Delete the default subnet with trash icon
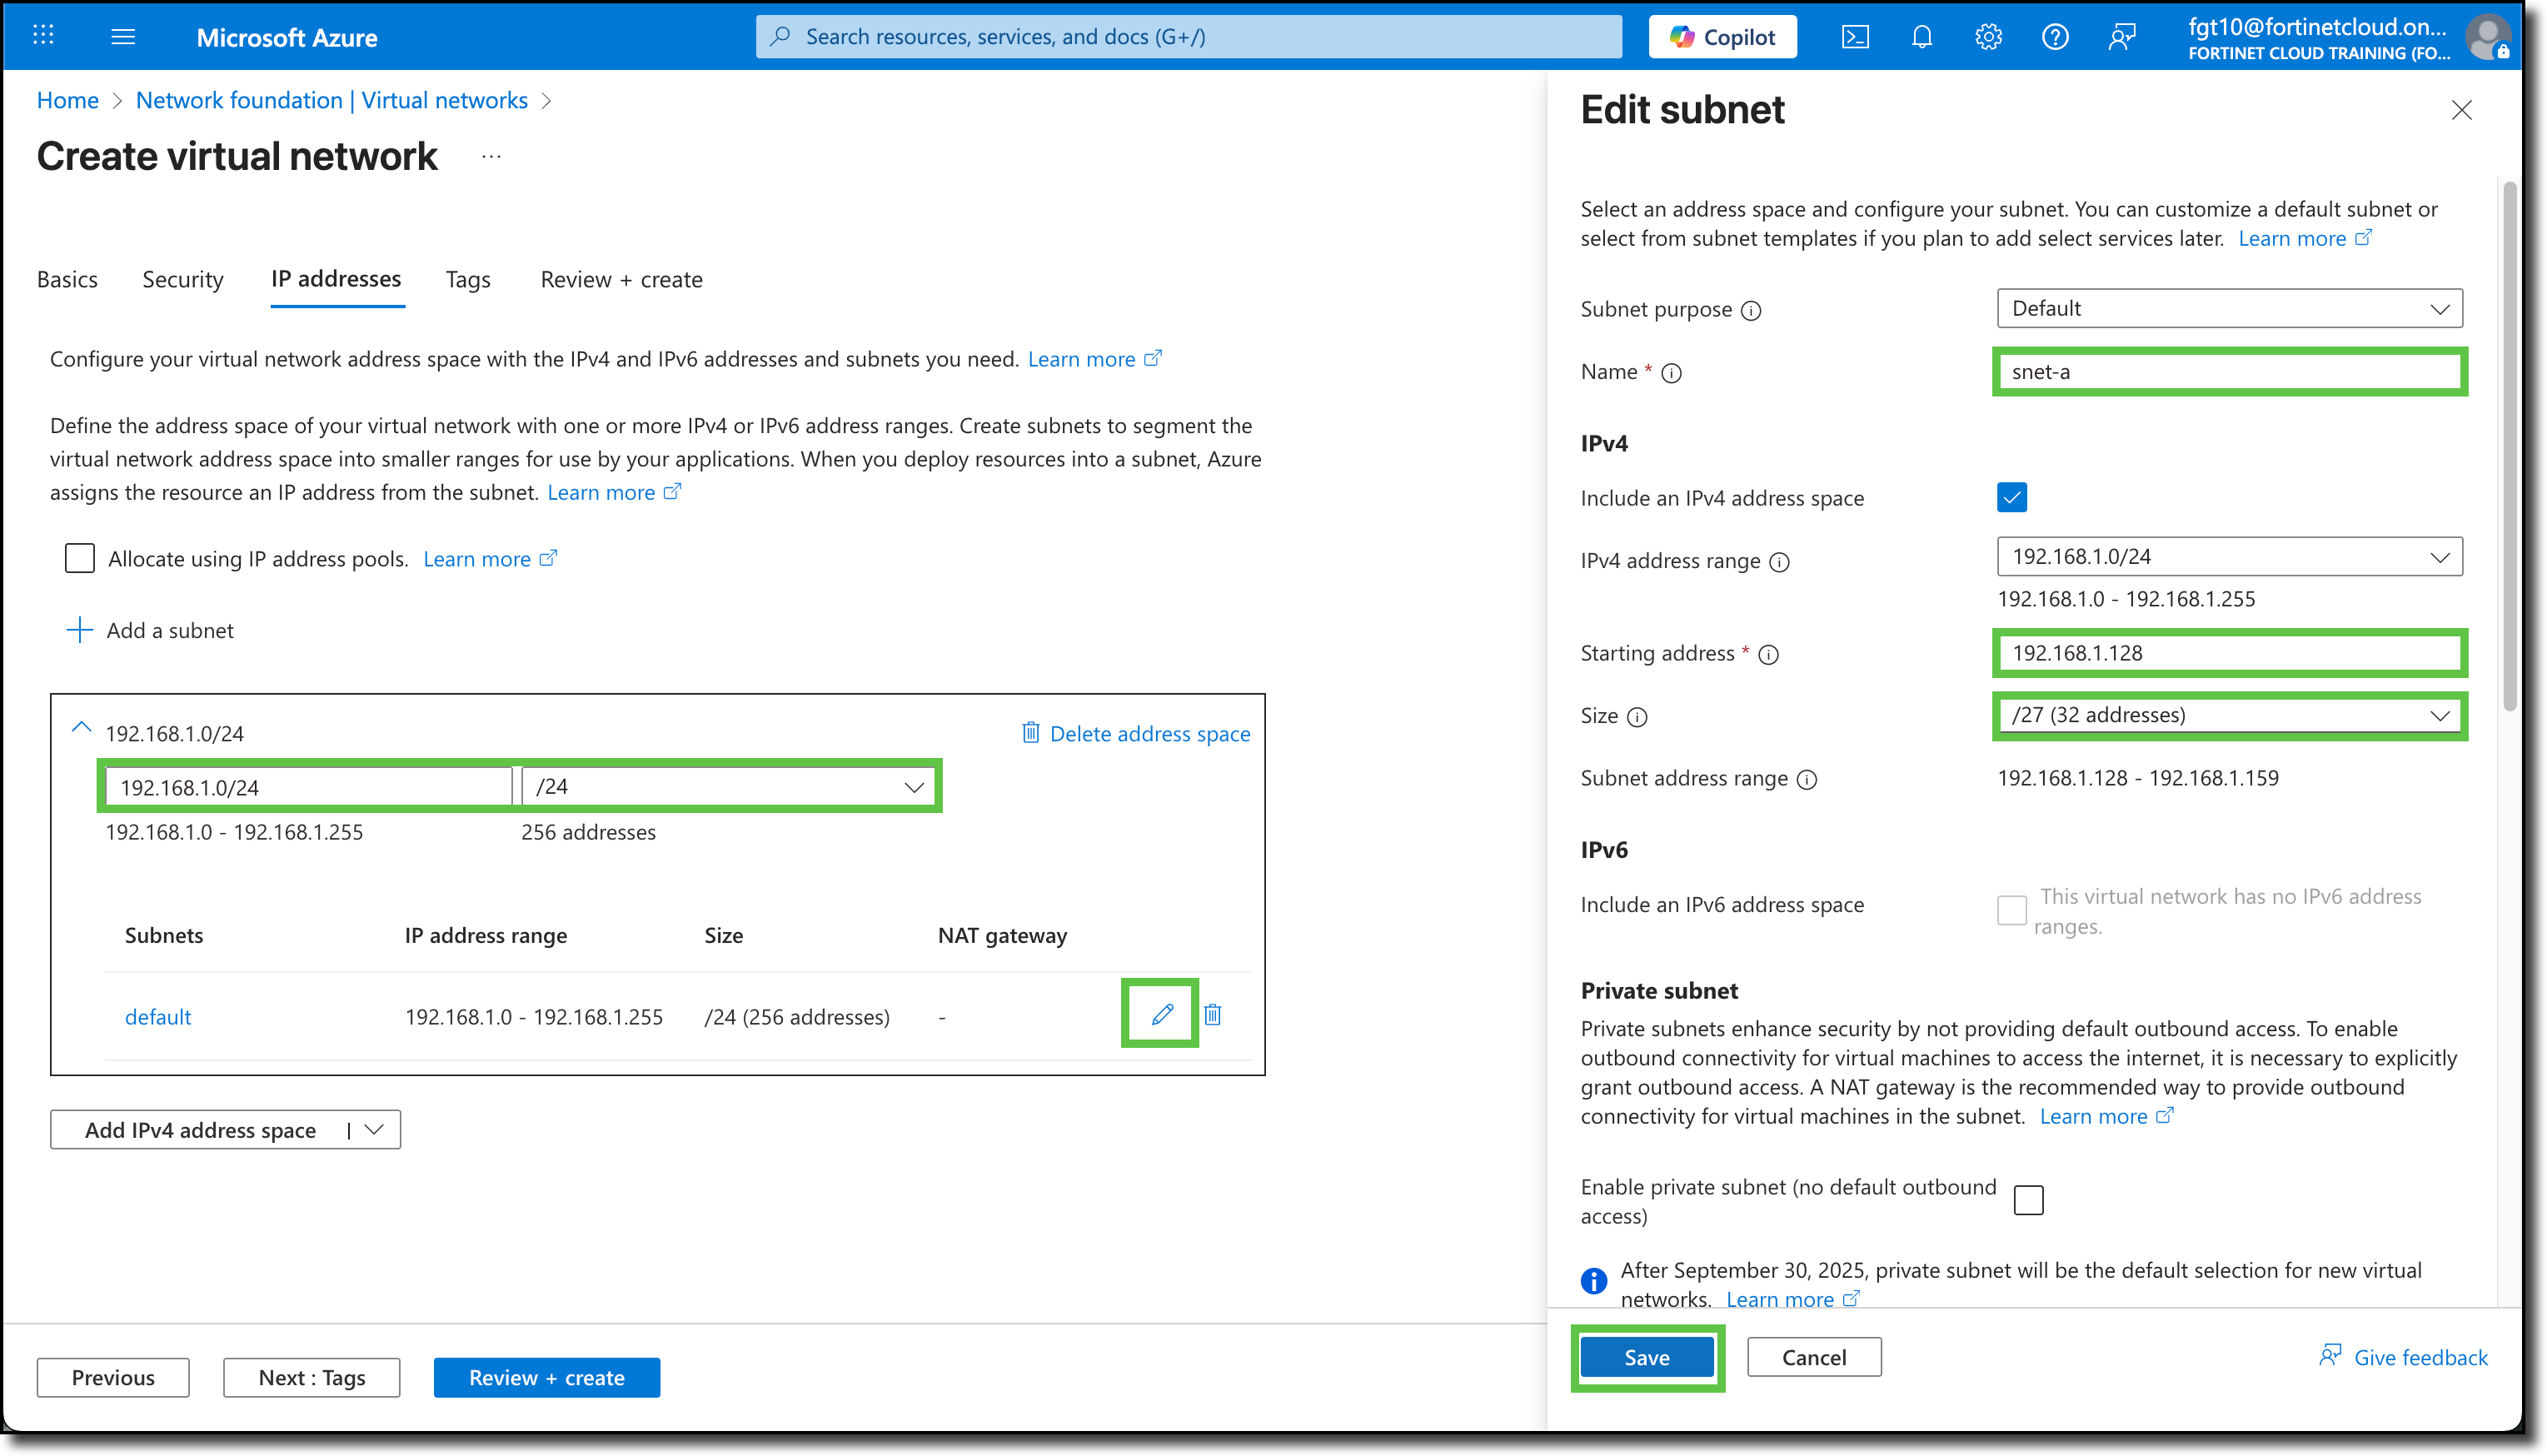Screen dimensions: 2547x1456 (x=1213, y=1014)
